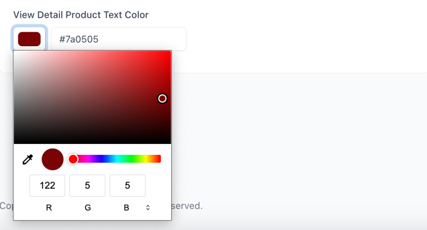Pick the yellow section of the hue slider
427x230 pixels.
146,159
